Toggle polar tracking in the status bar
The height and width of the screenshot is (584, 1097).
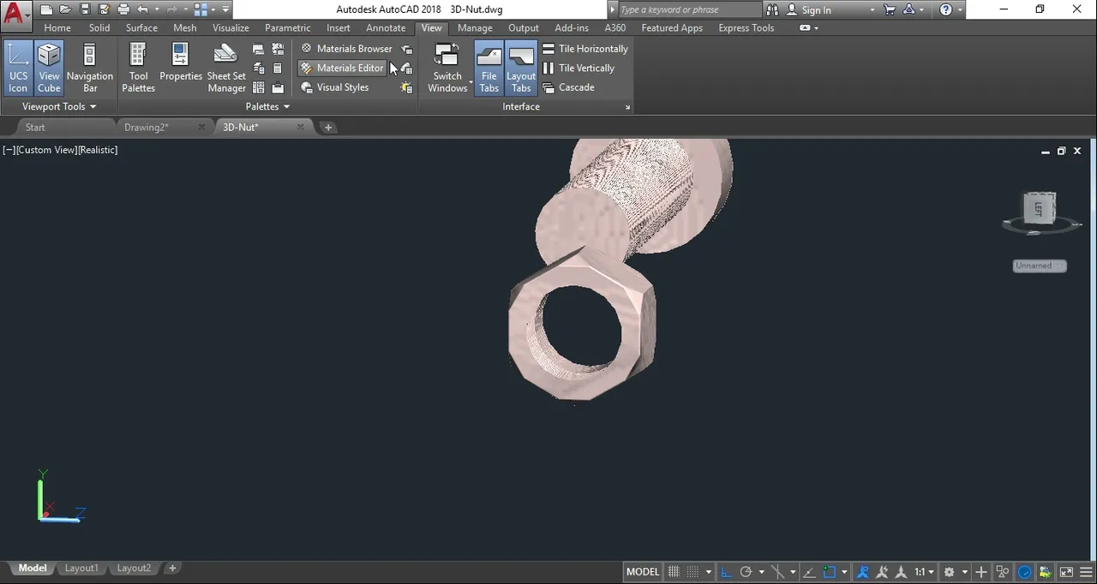746,572
